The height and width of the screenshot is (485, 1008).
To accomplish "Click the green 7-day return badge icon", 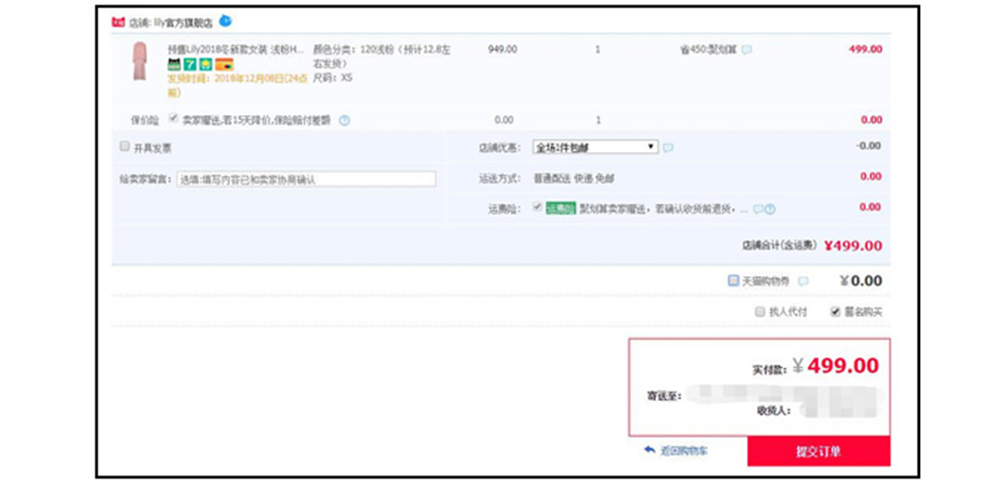I will tap(189, 64).
